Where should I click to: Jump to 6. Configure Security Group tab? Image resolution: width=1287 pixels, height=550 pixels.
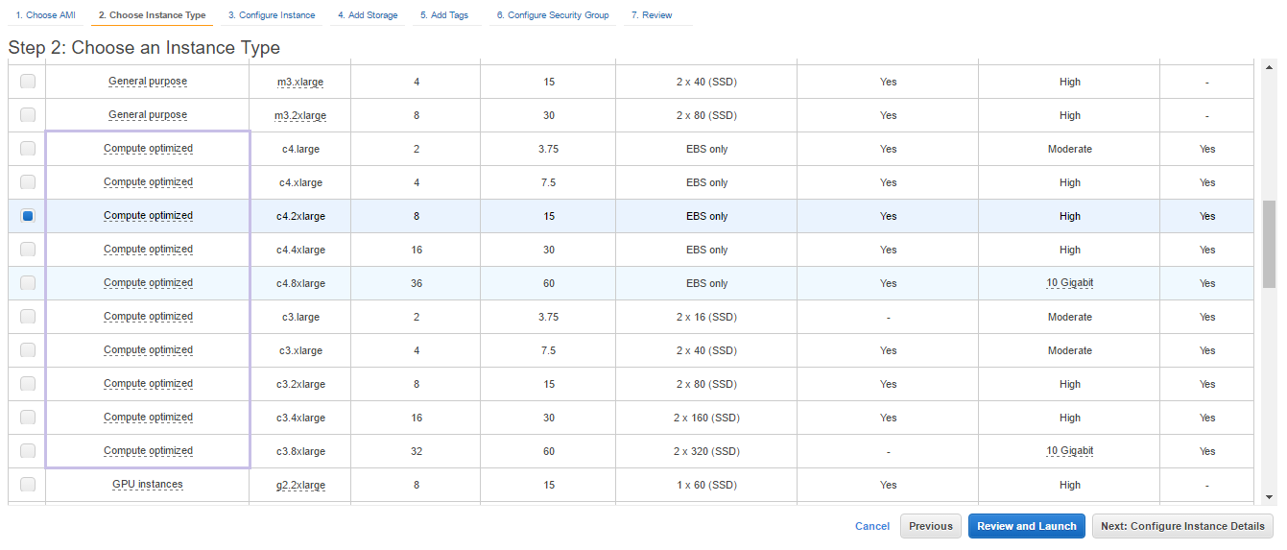point(553,15)
